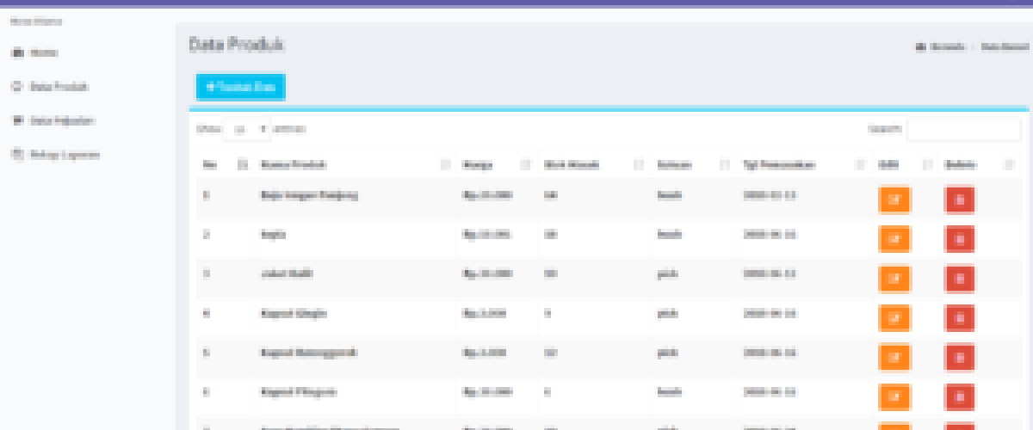Viewport: 1033px width, 430px height.
Task: Click the edit icon for row 2
Action: point(894,239)
